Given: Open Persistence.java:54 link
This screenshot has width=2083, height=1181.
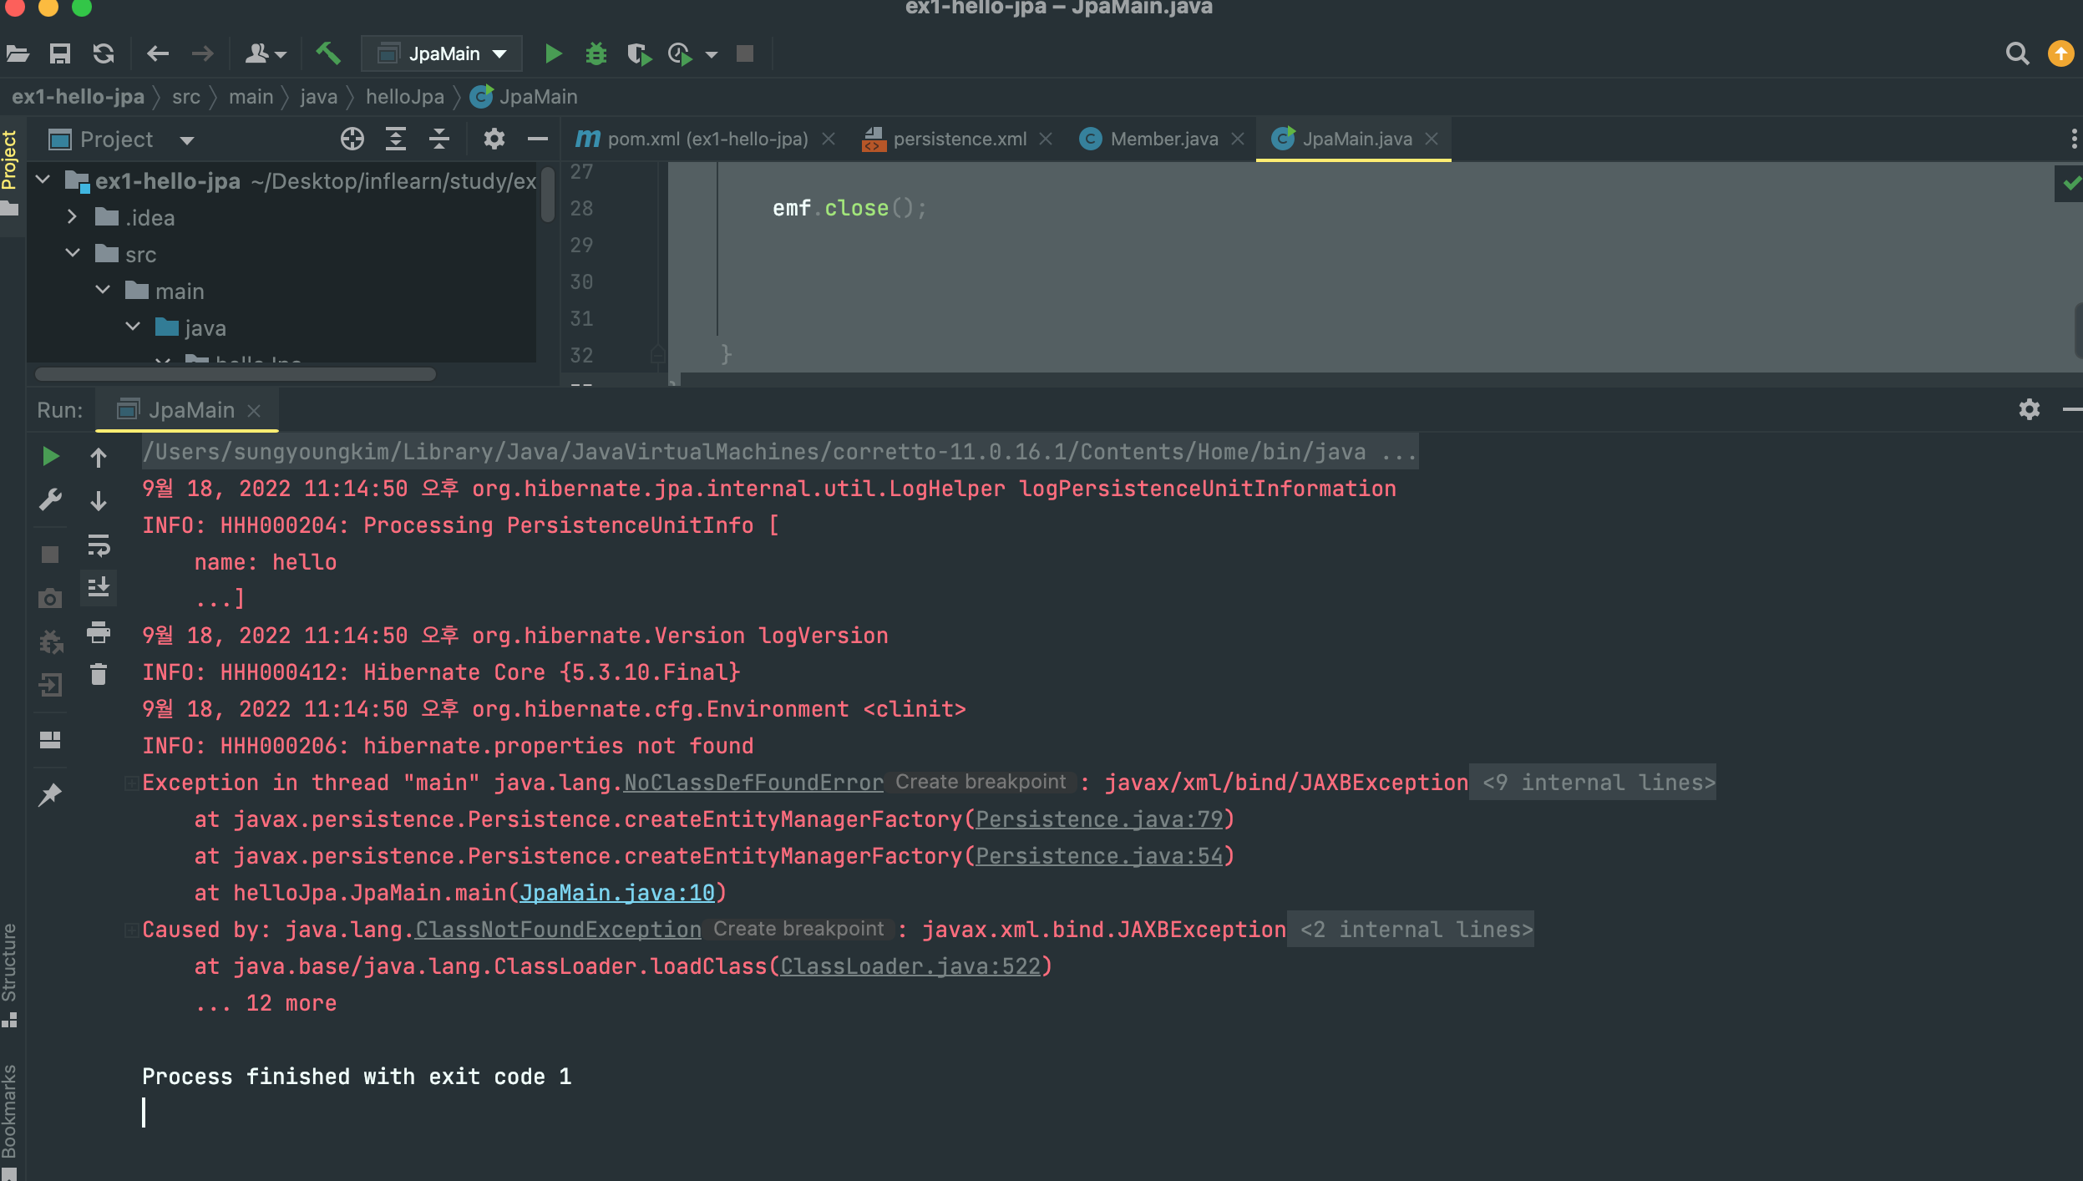Looking at the screenshot, I should coord(1099,856).
